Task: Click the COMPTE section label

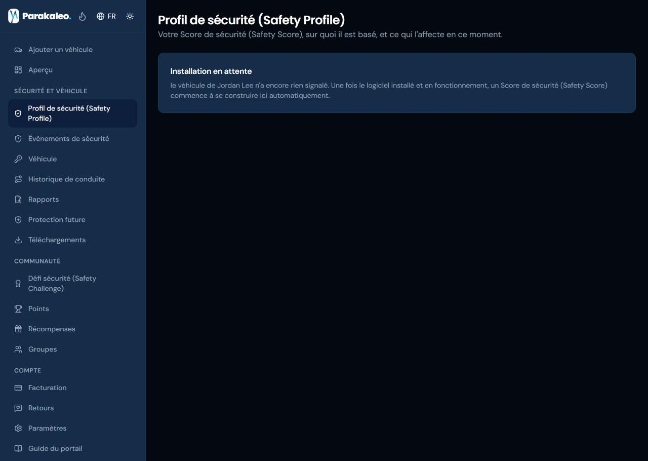Action: (x=28, y=371)
